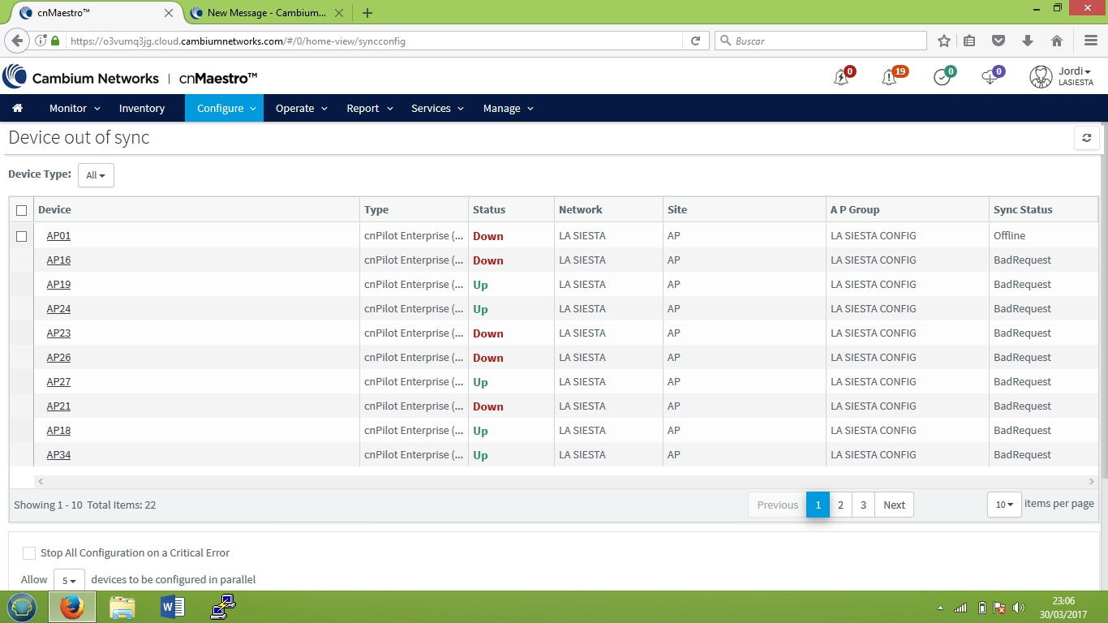
Task: Click the Jordi user avatar icon
Action: coord(1041,77)
